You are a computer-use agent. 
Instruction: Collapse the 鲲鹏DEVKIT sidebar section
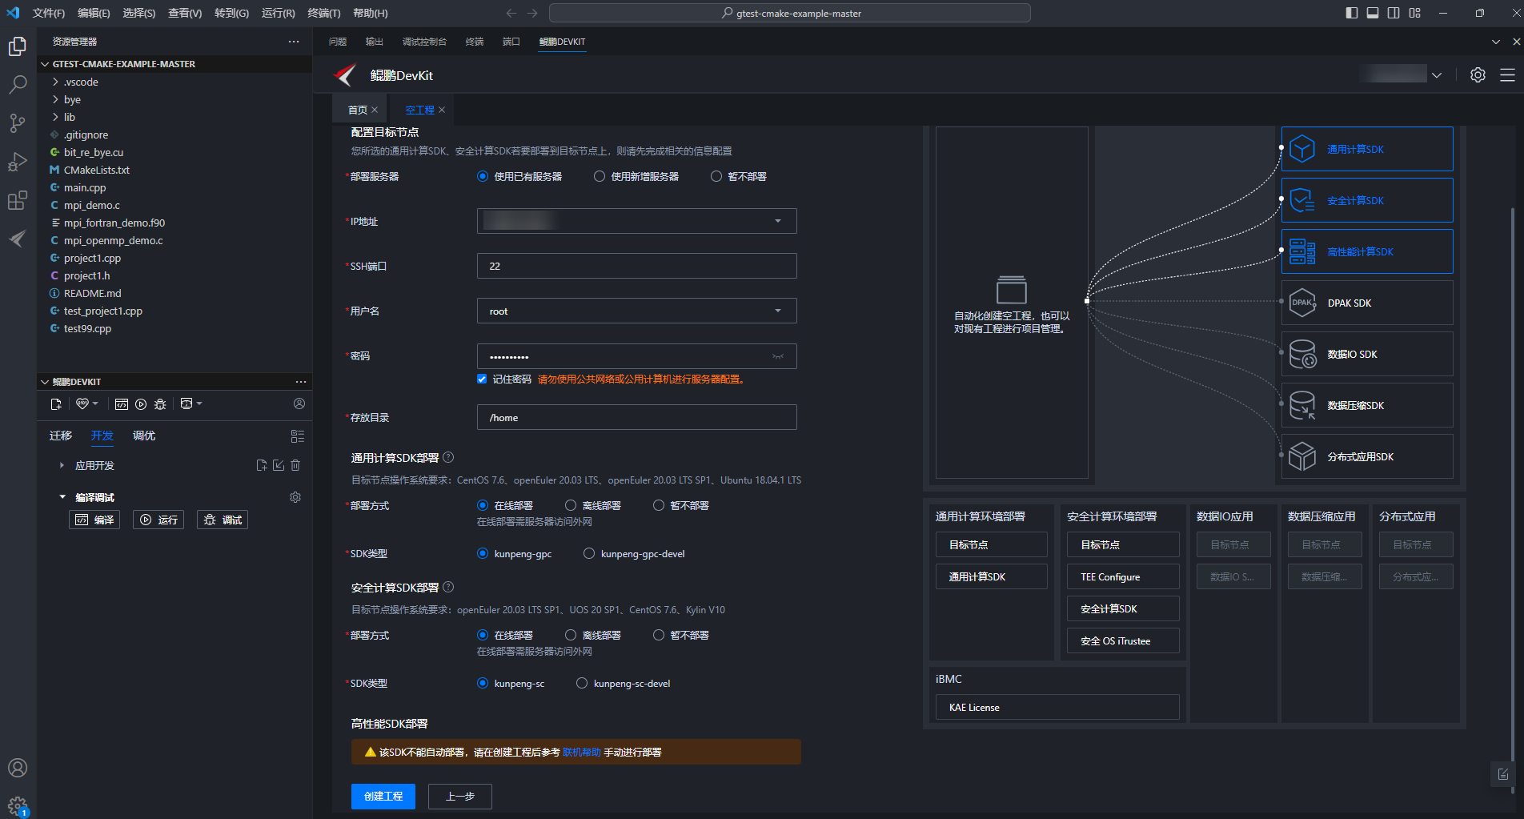tap(45, 382)
